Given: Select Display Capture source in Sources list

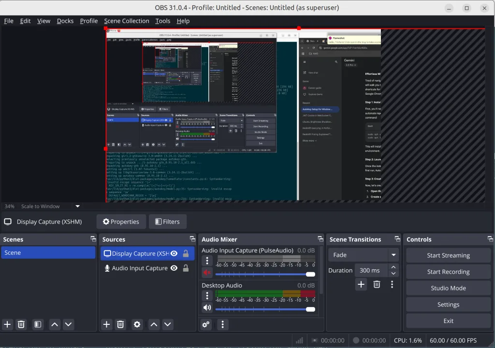Looking at the screenshot, I should (x=147, y=253).
